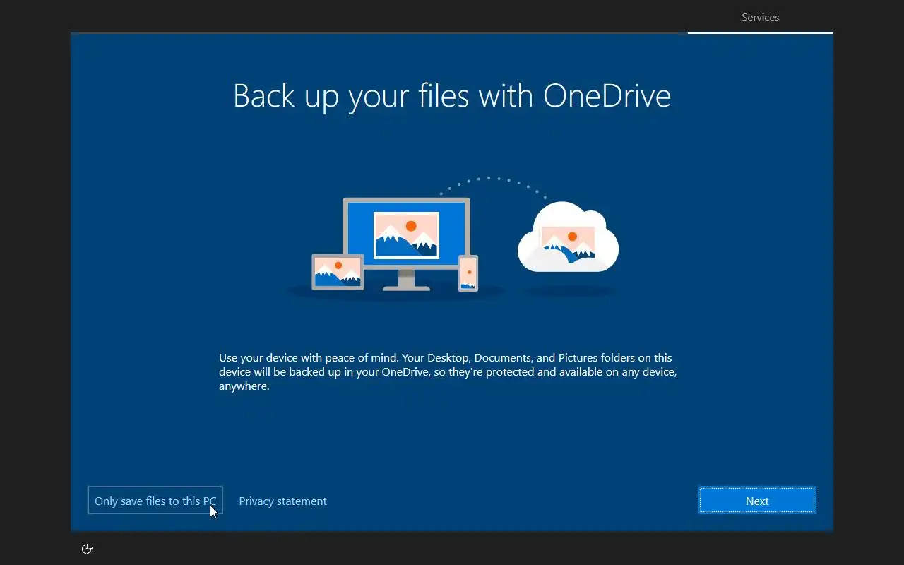Open the Ease of Access icon
This screenshot has height=565, width=904.
[88, 549]
